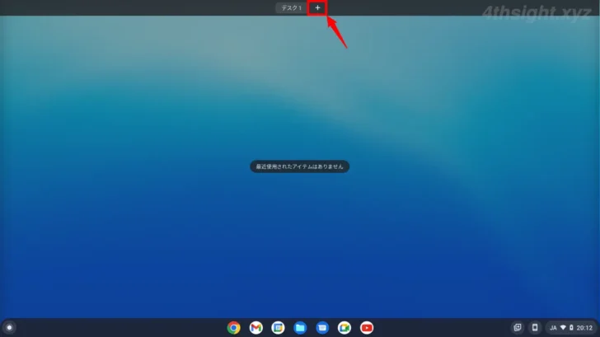Open Gmail from the shelf
The image size is (600, 337).
pos(255,328)
